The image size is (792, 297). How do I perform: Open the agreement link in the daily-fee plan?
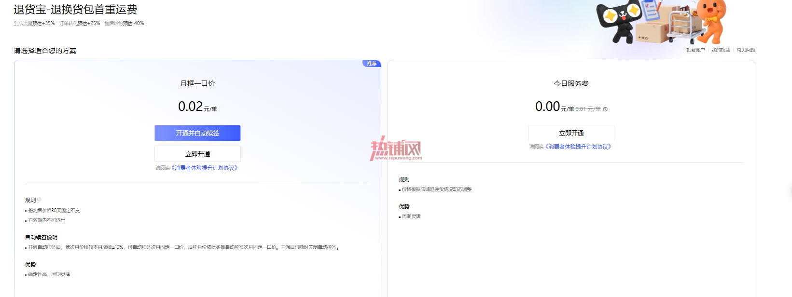[578, 147]
